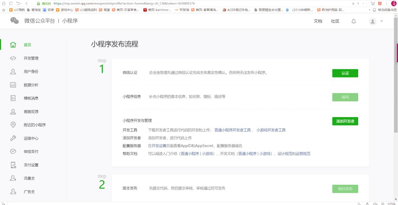The width and height of the screenshot is (398, 205).
Task: Open the UC超级返利 bookmark
Action: point(86,10)
